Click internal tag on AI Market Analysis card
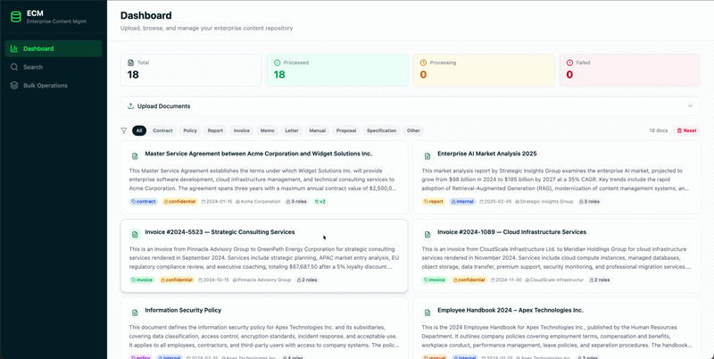Screen dimensions: 714x359 point(462,201)
